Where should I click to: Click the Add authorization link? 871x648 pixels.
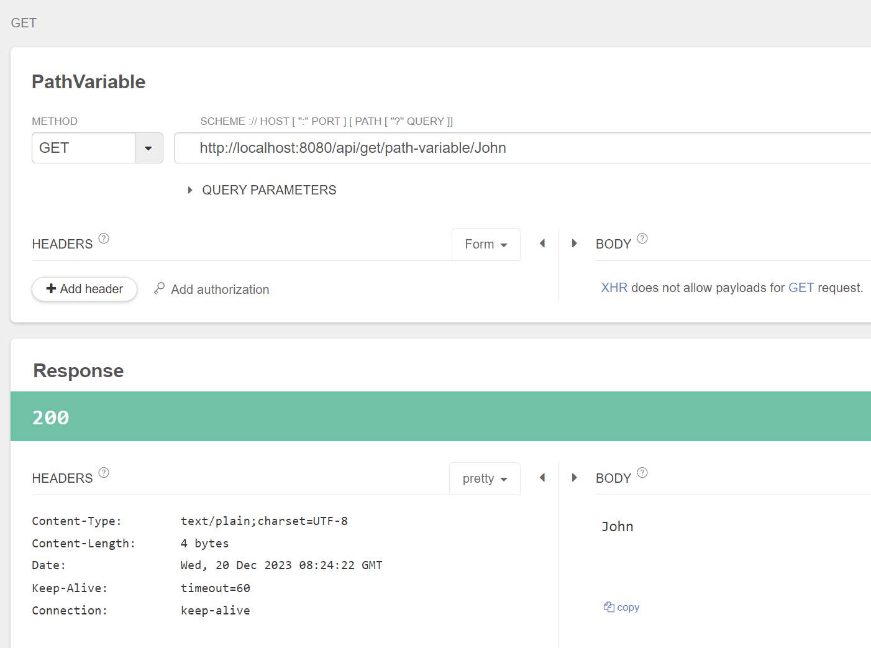point(221,289)
